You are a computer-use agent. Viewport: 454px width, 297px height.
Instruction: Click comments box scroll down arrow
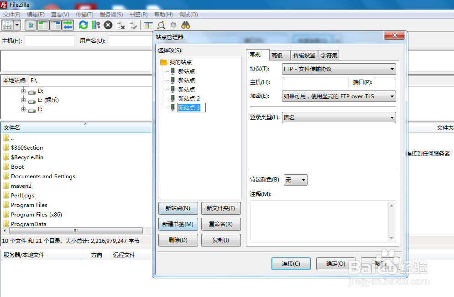391,238
